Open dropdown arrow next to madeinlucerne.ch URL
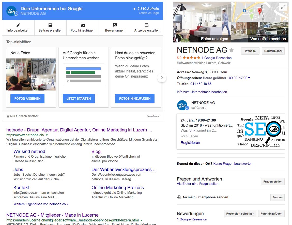292x225 pixels. (x=141, y=220)
